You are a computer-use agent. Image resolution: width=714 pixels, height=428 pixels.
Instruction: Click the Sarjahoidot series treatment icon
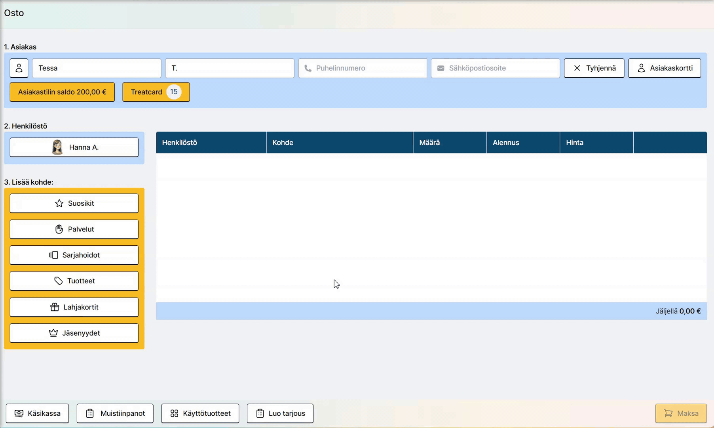click(53, 255)
